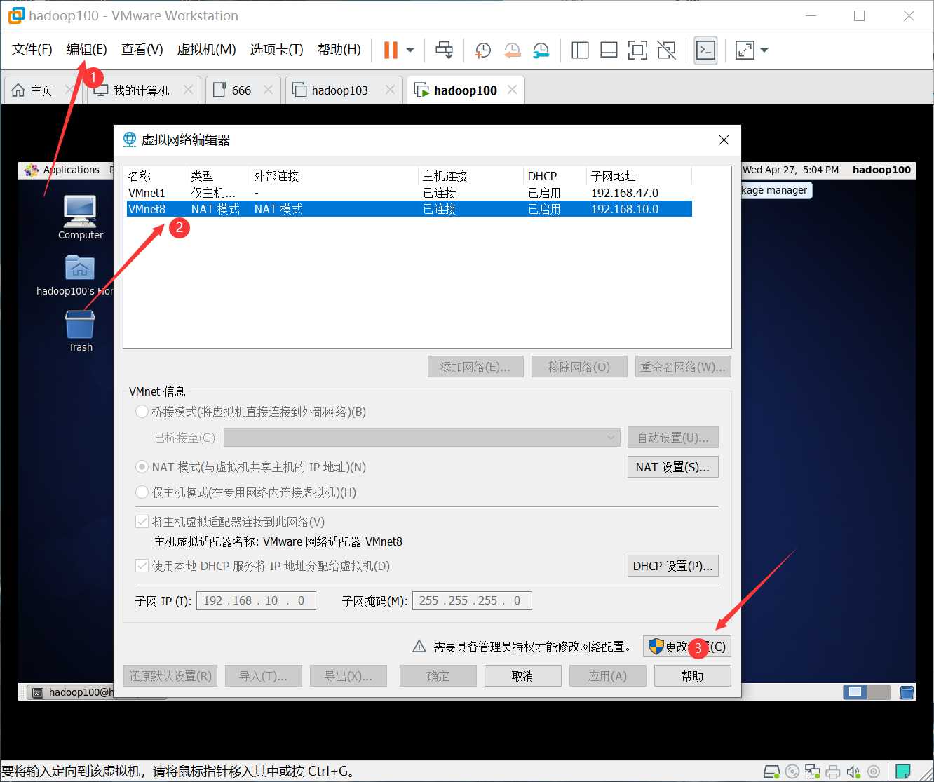Click the 192.168.47.0 subnet address cell
This screenshot has width=934, height=782.
point(625,193)
